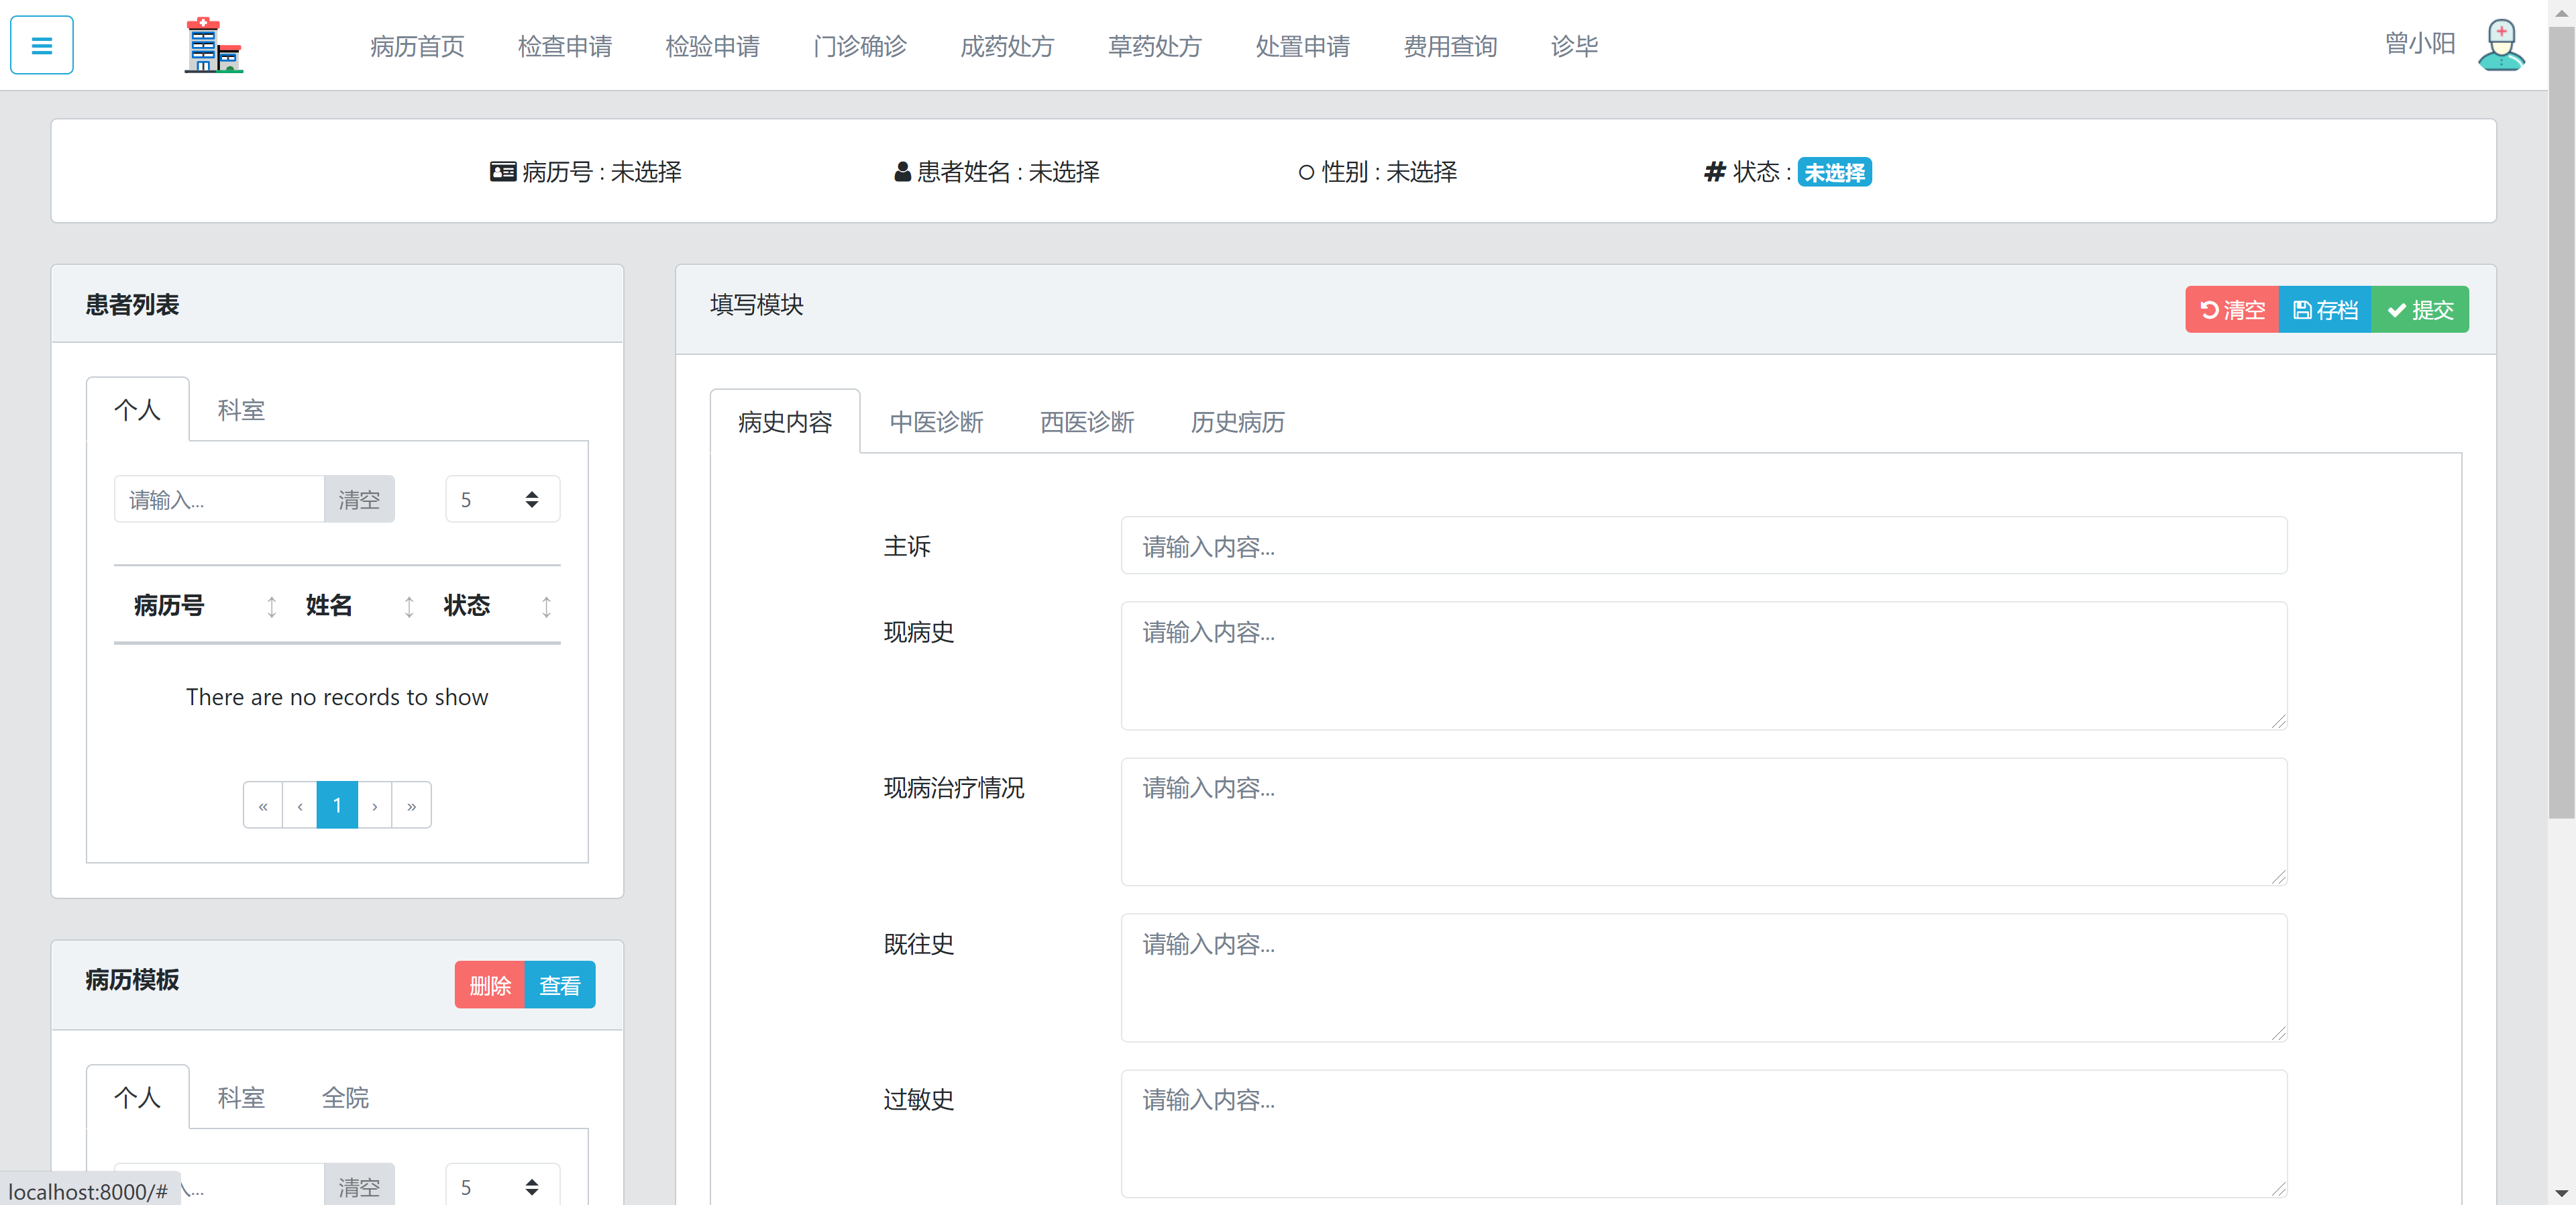Click the hospital logo

click(213, 45)
